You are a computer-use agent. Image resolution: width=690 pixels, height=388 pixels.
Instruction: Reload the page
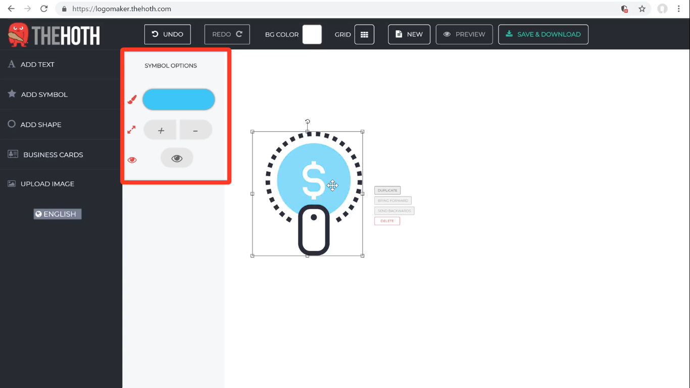pyautogui.click(x=44, y=9)
